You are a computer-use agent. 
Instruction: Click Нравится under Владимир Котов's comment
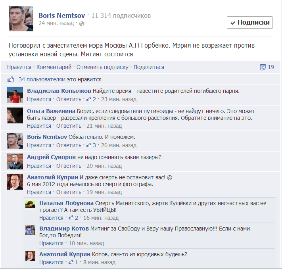(x=51, y=243)
